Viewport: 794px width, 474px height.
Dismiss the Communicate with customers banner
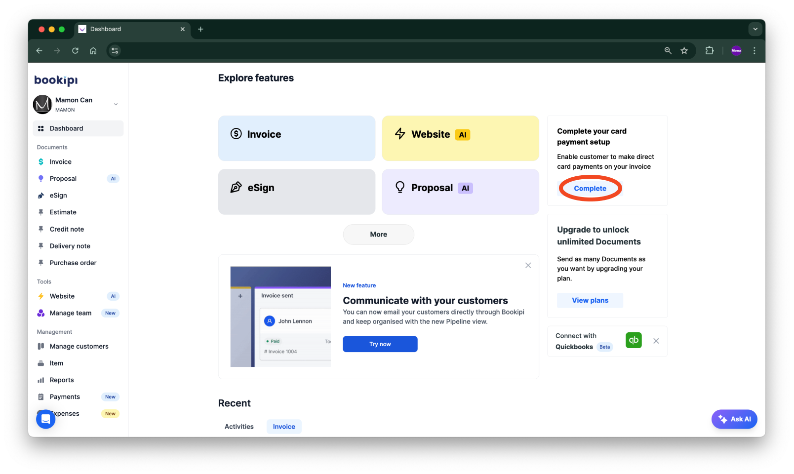coord(528,265)
